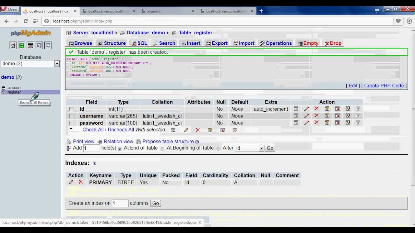Open the Browse tab
The width and height of the screenshot is (415, 233).
pyautogui.click(x=80, y=43)
